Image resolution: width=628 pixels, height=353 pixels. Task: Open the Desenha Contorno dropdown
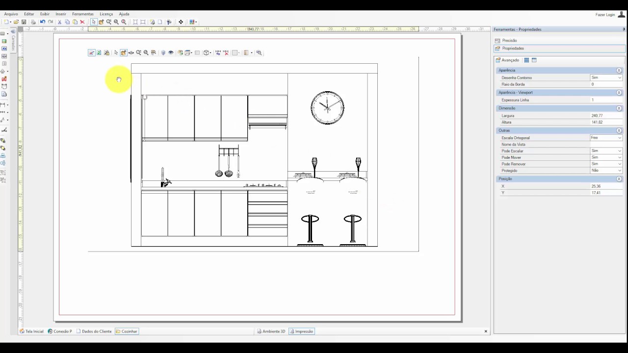click(x=606, y=78)
